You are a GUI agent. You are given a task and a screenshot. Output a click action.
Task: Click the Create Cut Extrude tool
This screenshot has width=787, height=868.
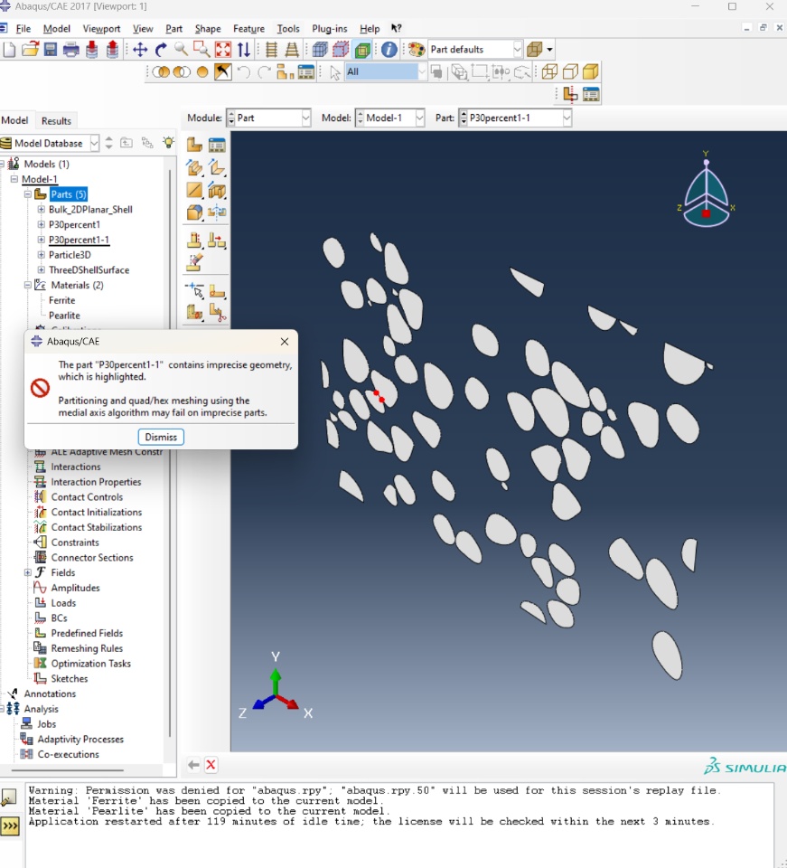[x=217, y=191]
